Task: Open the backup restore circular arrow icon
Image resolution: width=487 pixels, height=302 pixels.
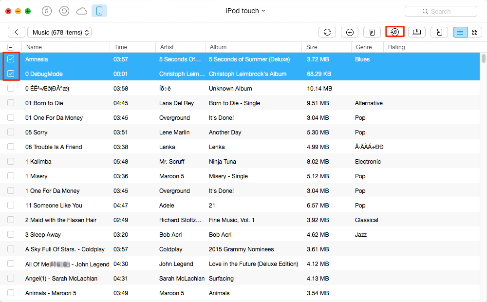Action: coord(64,11)
